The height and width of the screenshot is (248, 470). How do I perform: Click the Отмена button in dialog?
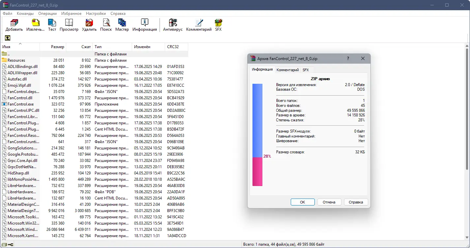tap(329, 202)
